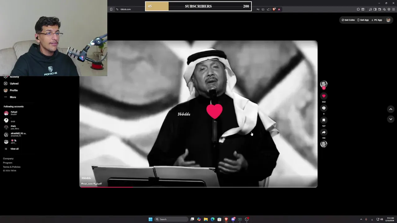Open the three-dot options on the video
This screenshot has width=397, height=223.
pyautogui.click(x=312, y=46)
